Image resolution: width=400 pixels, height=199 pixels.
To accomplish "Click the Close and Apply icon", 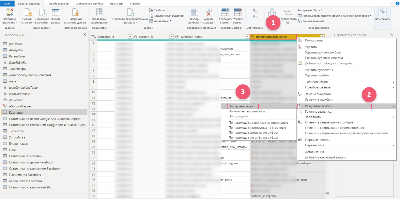I will [x=10, y=13].
